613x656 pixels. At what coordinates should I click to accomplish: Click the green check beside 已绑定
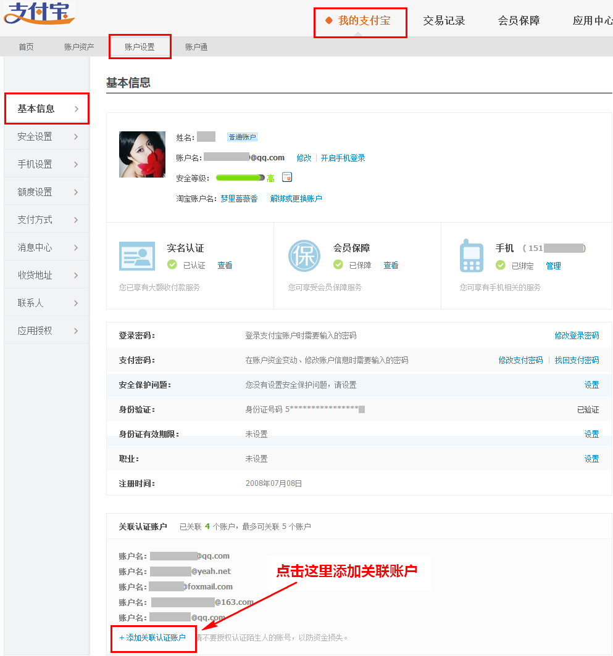click(500, 265)
